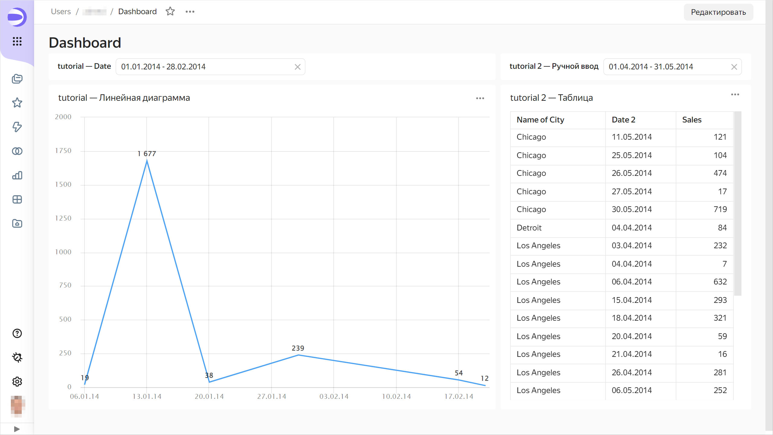The width and height of the screenshot is (773, 435).
Task: Clear the Ручной ввод date filter
Action: 734,67
